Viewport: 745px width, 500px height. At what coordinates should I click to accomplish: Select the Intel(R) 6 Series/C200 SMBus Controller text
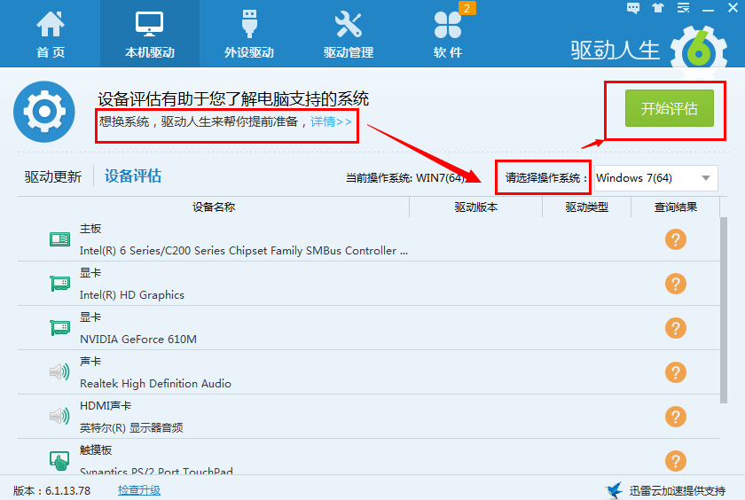(x=244, y=251)
